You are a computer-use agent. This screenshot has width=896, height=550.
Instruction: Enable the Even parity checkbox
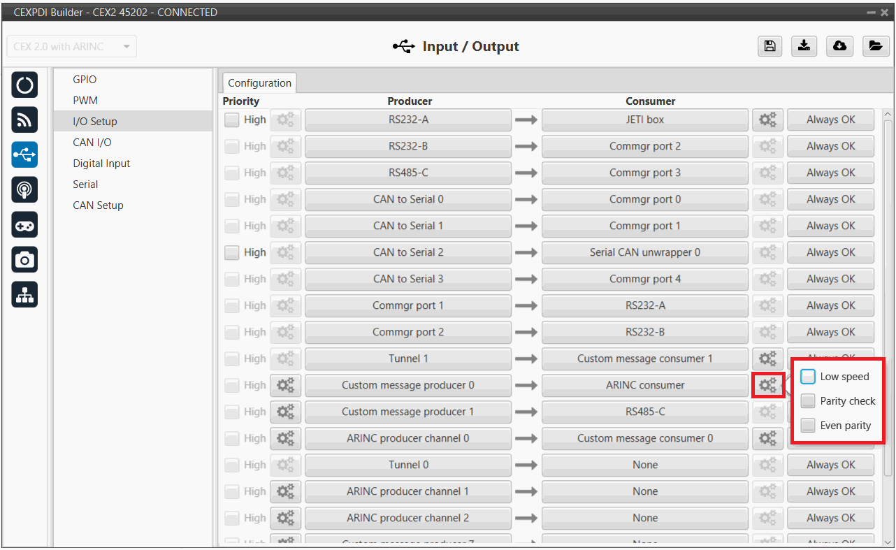point(808,426)
